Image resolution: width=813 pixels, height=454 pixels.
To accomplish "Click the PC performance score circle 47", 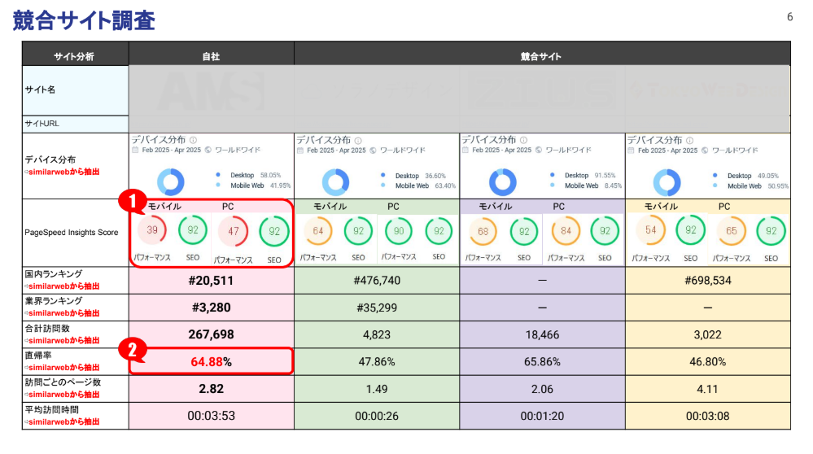I will coord(232,231).
